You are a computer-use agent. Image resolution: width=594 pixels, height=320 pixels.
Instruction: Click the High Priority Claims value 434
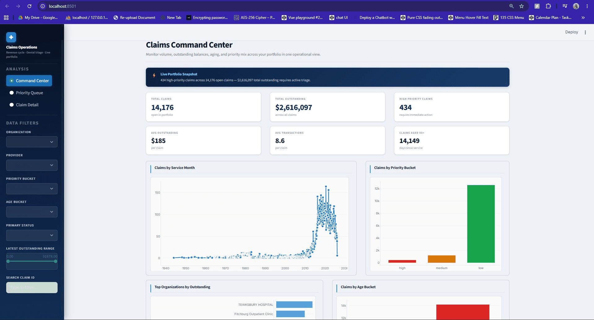point(405,107)
